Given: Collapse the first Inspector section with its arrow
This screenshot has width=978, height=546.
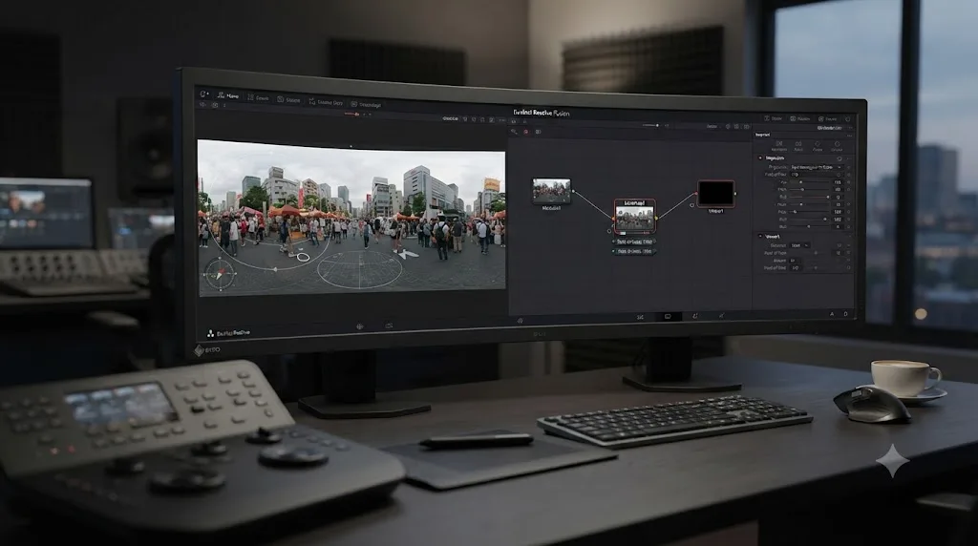Looking at the screenshot, I should click(760, 158).
